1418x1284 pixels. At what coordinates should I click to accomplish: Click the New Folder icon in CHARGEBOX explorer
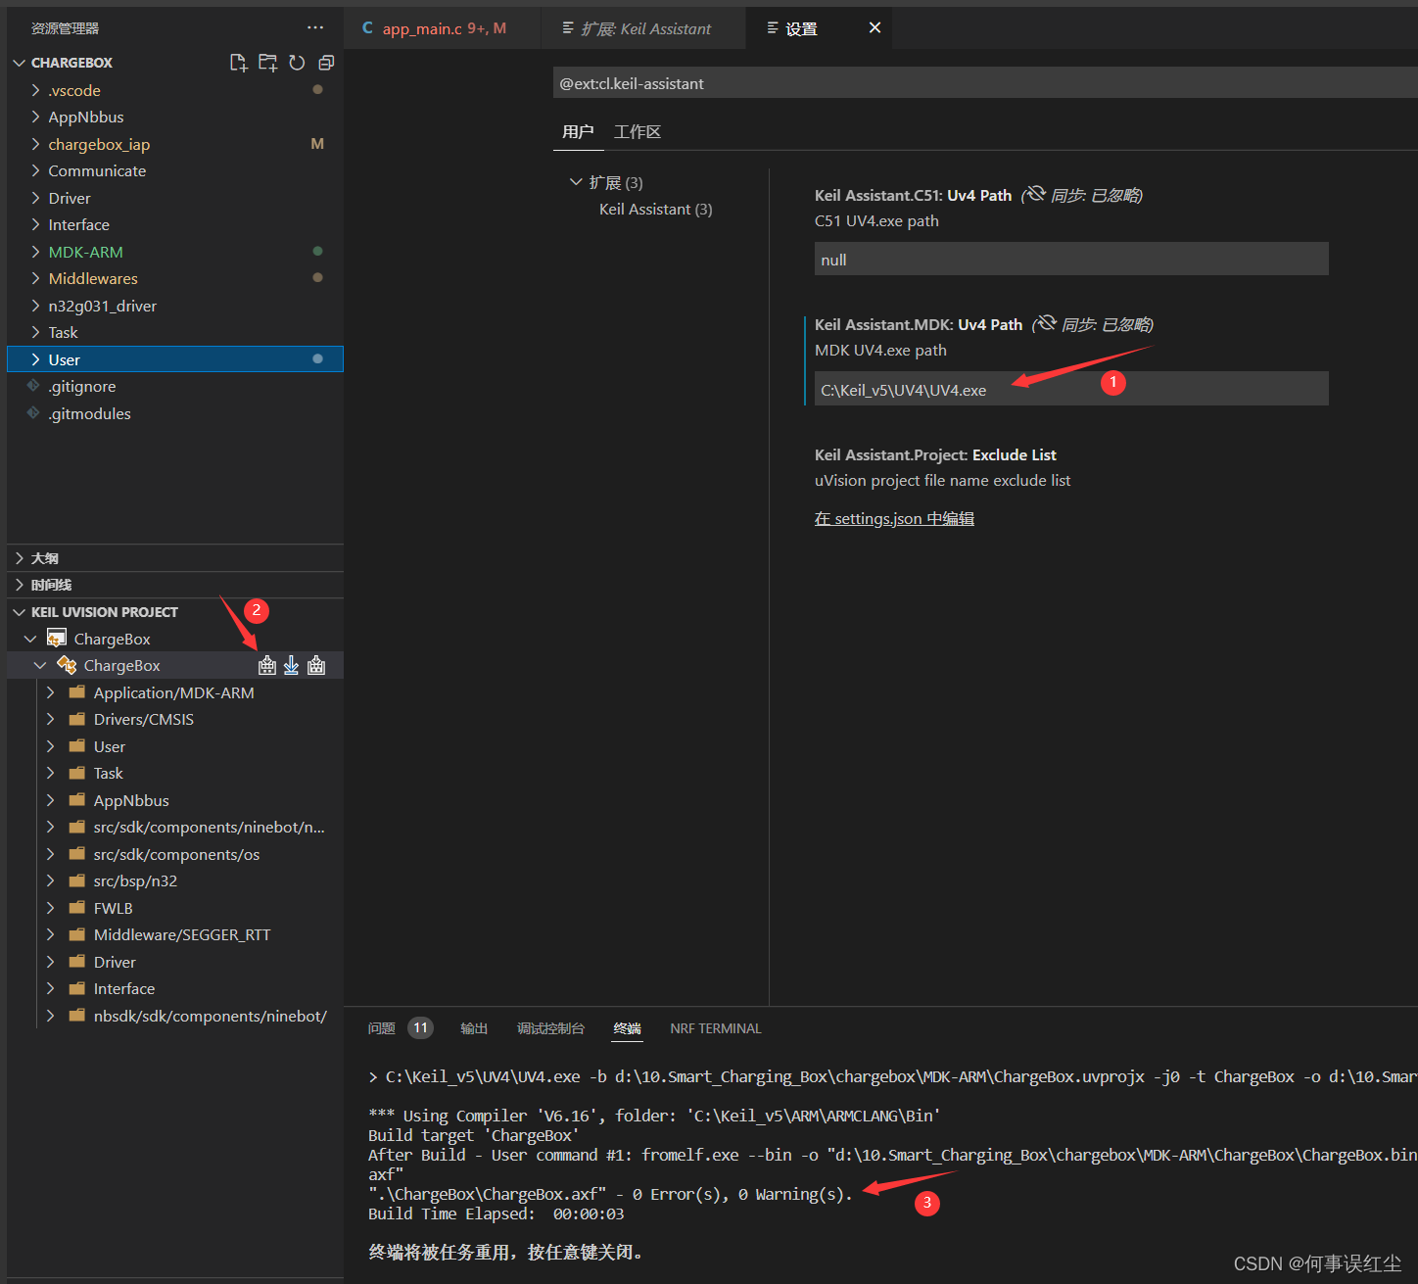267,63
